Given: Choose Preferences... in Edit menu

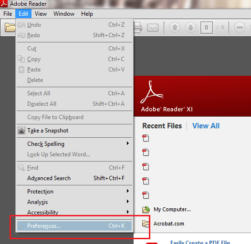Looking at the screenshot, I should 74,226.
